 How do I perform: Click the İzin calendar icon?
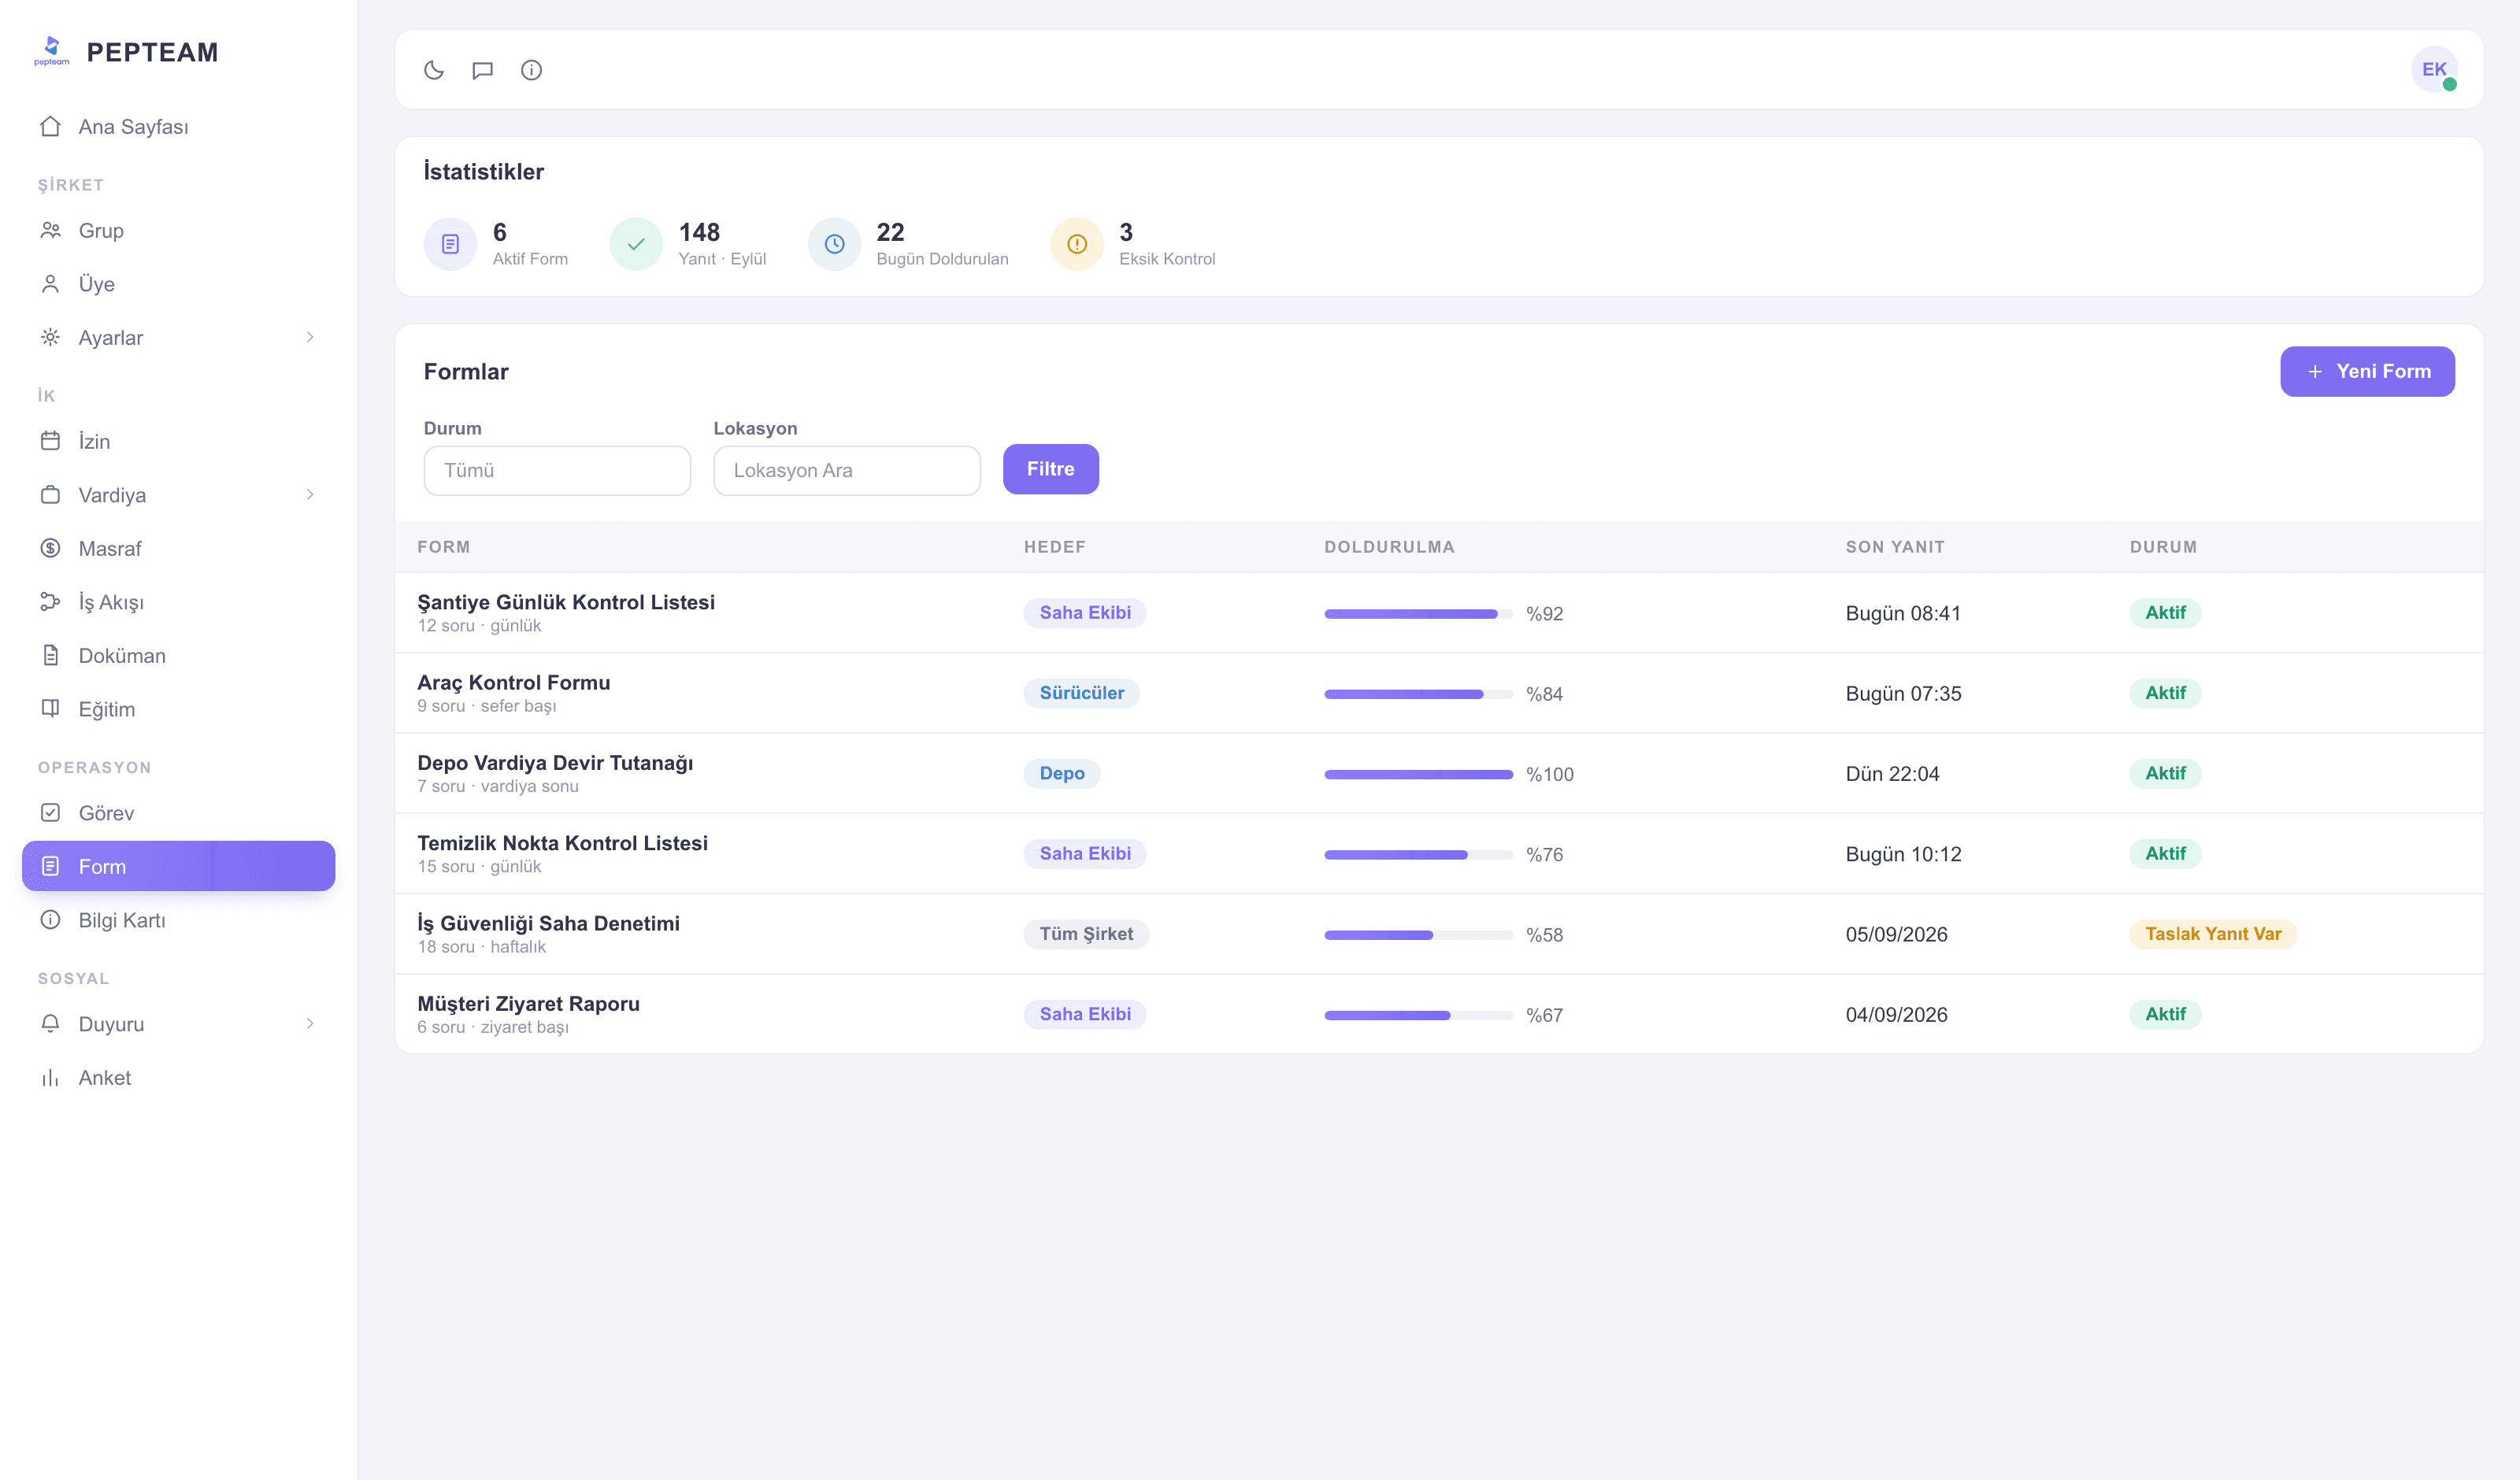click(50, 441)
